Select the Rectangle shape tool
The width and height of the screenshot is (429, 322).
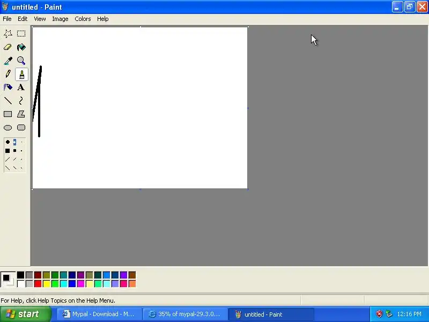(x=8, y=114)
